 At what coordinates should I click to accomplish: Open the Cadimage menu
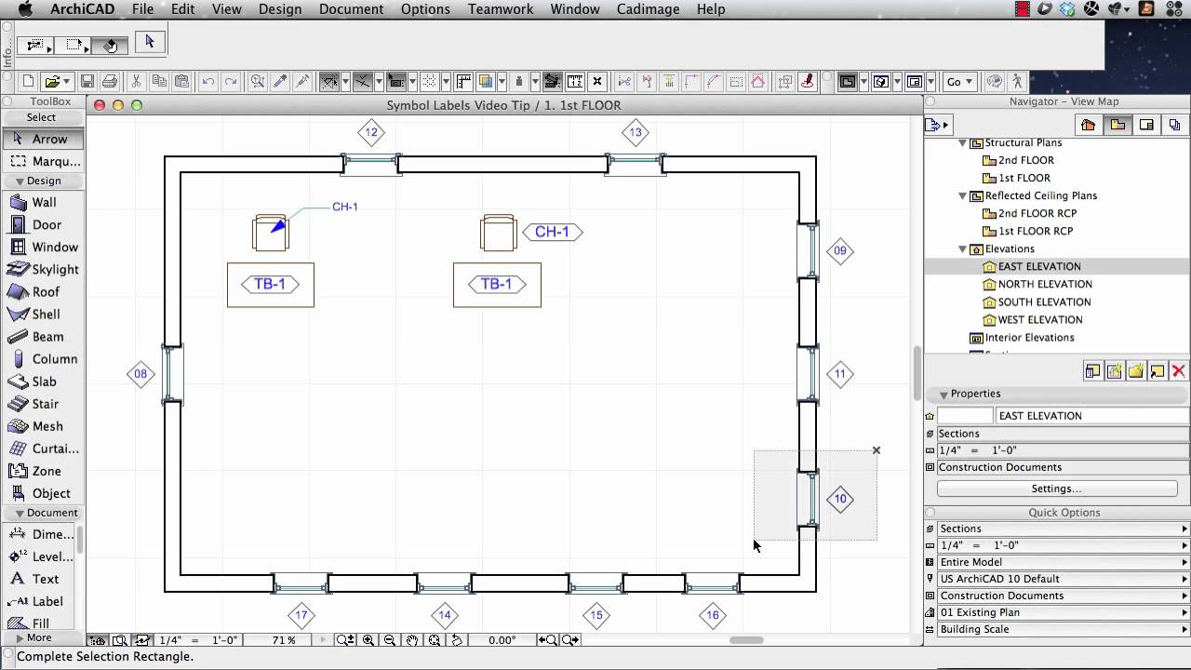(648, 9)
